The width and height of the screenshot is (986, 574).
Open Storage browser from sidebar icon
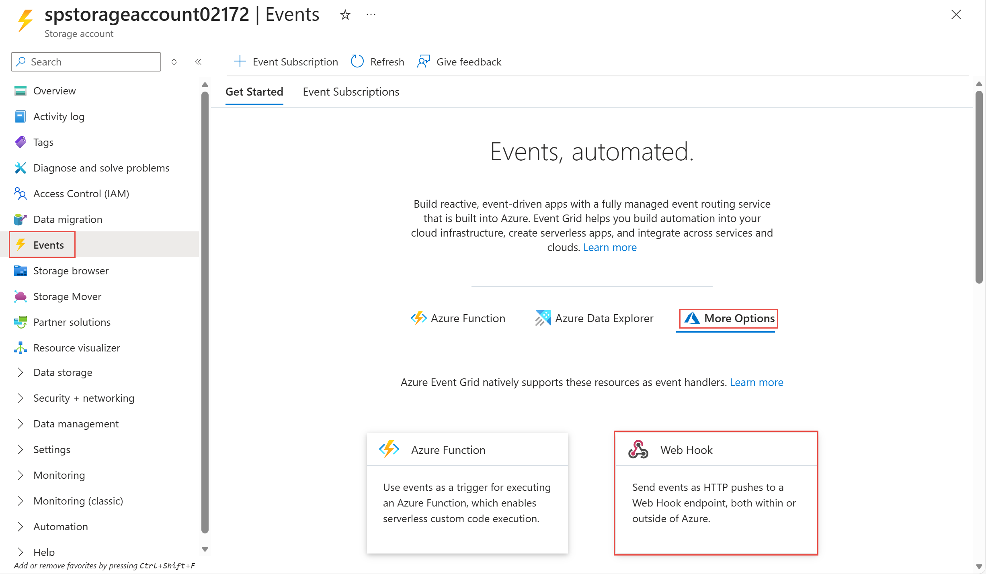tap(20, 271)
